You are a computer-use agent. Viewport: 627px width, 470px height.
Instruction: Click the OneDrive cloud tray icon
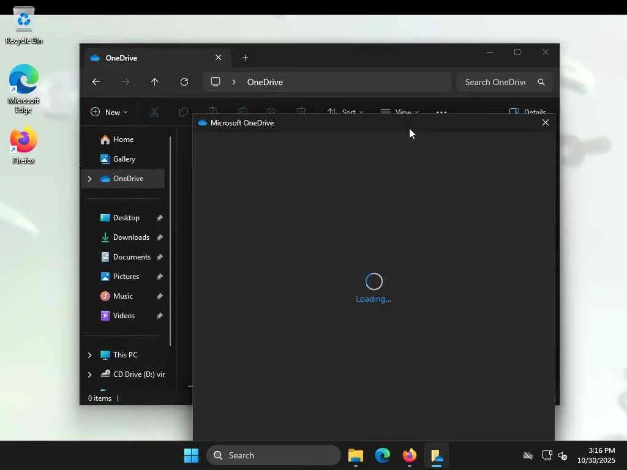528,455
